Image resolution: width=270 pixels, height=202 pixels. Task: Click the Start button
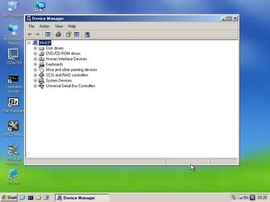click(9, 198)
